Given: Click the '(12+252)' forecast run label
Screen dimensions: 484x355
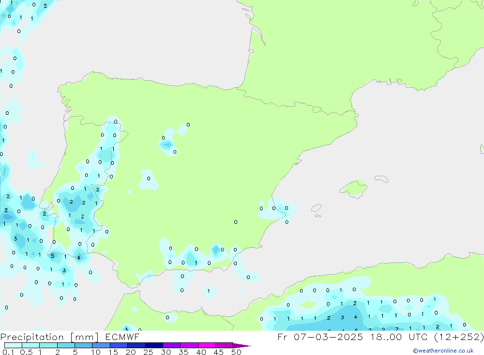Looking at the screenshot, I should point(459,337).
